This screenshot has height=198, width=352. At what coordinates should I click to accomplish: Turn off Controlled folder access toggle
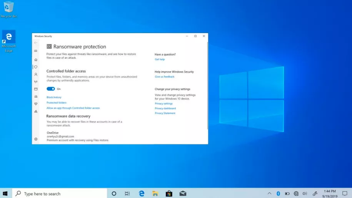point(51,89)
